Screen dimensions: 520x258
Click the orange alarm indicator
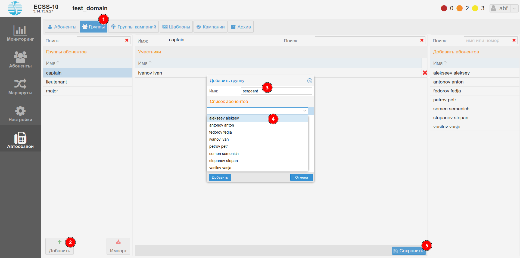460,8
